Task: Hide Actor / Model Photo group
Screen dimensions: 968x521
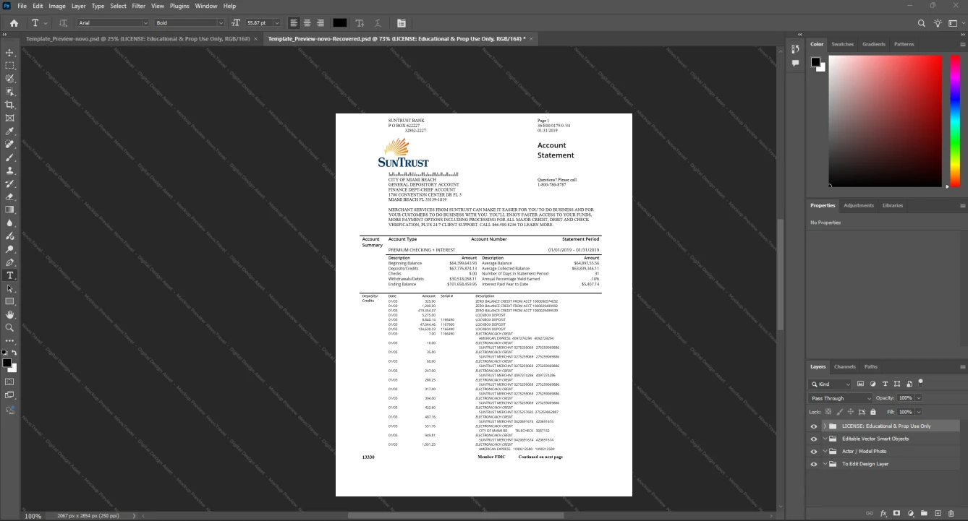Action: tap(814, 452)
